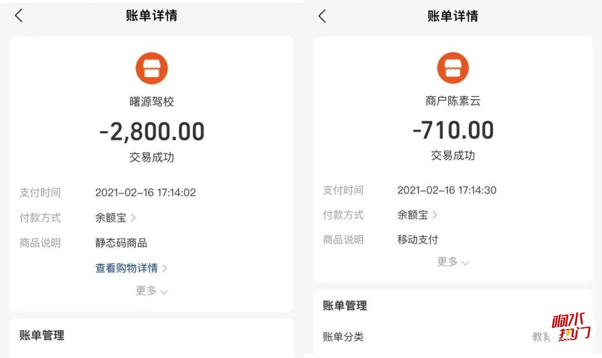Open the 账单管理 section on the left
Viewport: 602px width, 358px height.
coord(42,335)
